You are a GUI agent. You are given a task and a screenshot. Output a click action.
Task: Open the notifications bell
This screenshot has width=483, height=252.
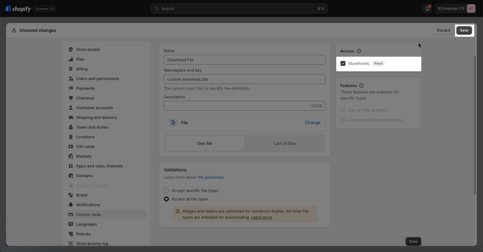pos(427,8)
